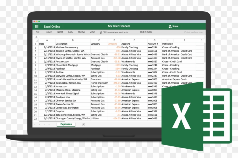Image resolution: width=238 pixels, height=158 pixels.
Task: Click Chevron Service Stn cell
Action: (73, 101)
